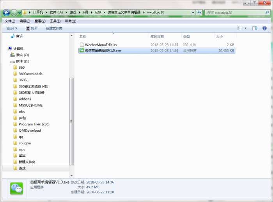Click the large WeChat thumbnail in details pane
The height and width of the screenshot is (202, 273).
point(16,189)
